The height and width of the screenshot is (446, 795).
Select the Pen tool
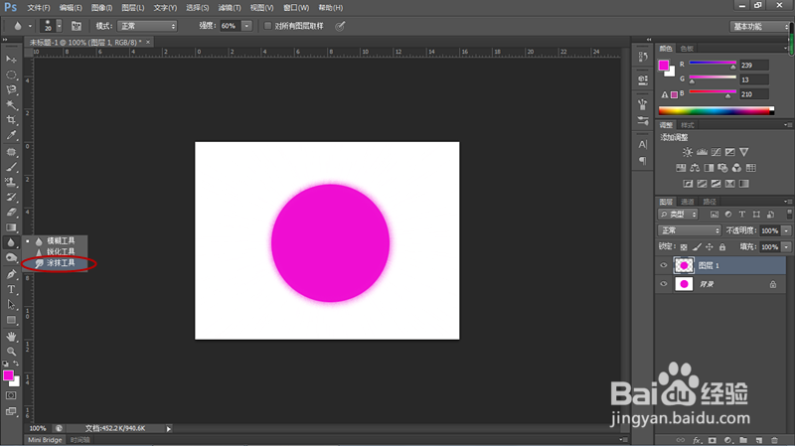point(11,275)
